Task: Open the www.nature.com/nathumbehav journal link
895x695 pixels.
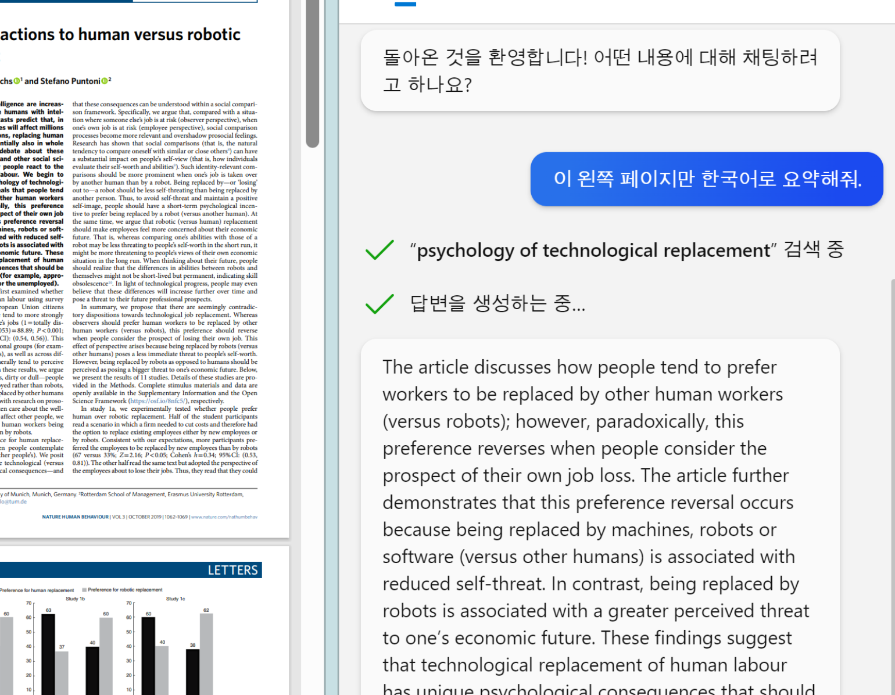Action: [x=225, y=517]
